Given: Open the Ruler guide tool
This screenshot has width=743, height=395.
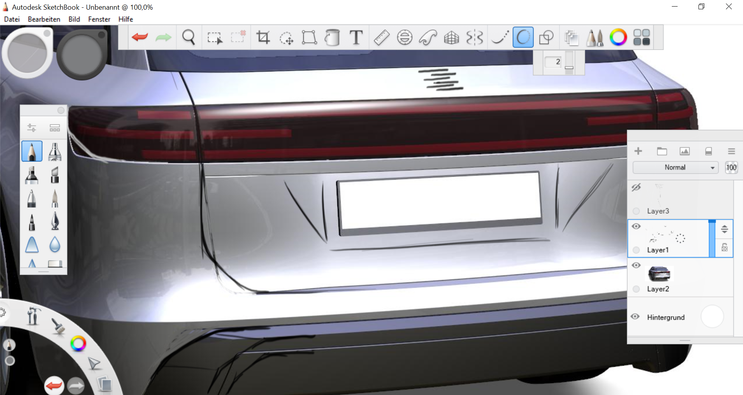Looking at the screenshot, I should click(381, 38).
